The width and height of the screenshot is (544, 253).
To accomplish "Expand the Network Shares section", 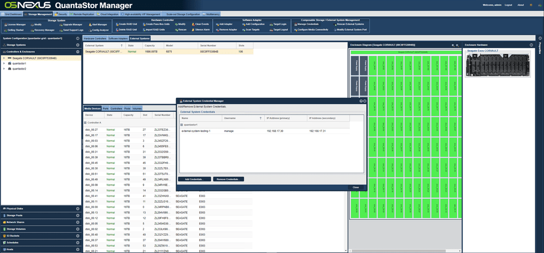I will click(x=78, y=222).
